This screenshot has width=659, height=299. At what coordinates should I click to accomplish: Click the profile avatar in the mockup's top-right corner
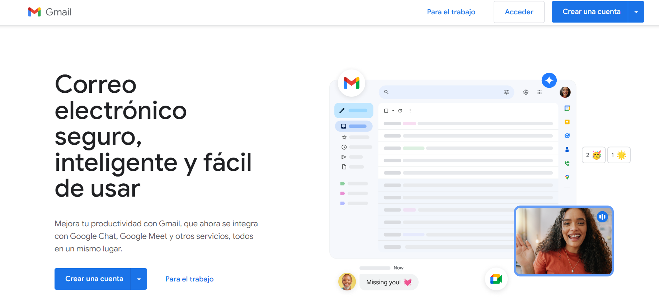565,92
